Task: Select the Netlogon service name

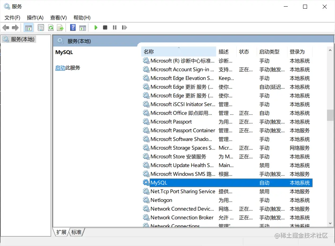Action: coord(161,200)
